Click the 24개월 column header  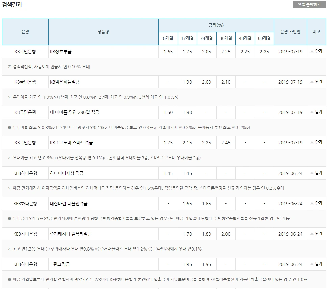207,38
